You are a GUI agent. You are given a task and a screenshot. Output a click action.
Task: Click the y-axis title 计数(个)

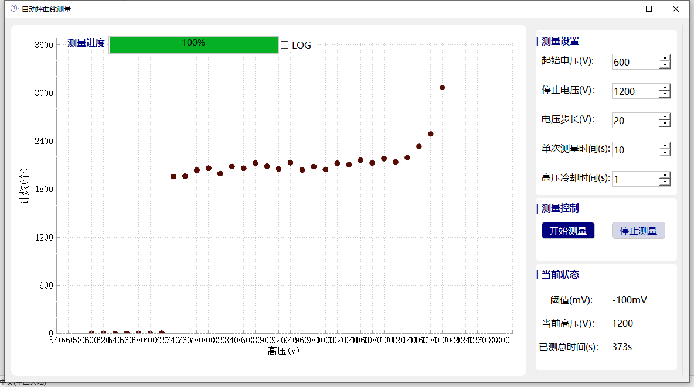[x=24, y=186]
